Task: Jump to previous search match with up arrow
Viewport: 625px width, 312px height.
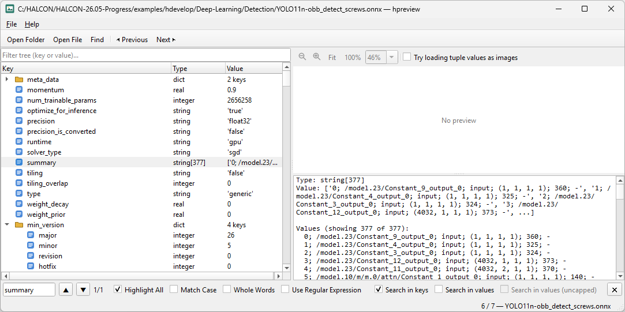Action: [66, 290]
